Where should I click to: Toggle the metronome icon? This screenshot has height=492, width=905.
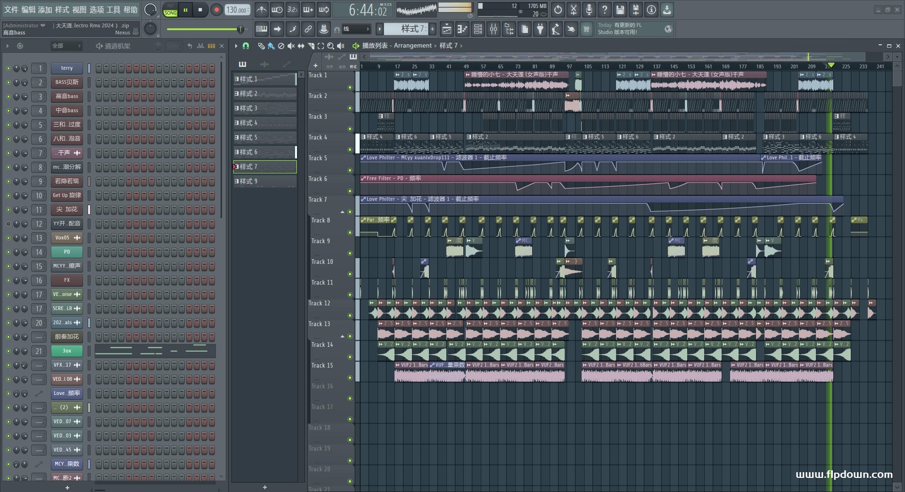pyautogui.click(x=262, y=10)
